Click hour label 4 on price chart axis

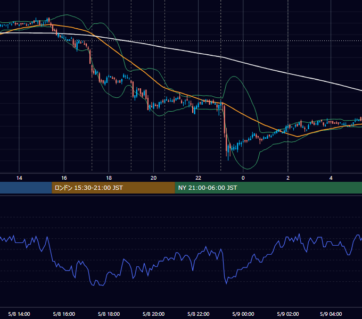[x=331, y=178]
